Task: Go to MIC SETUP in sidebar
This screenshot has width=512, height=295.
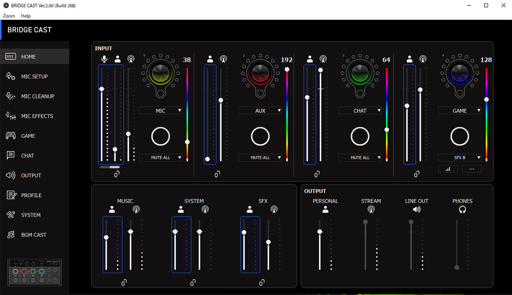Action: click(x=35, y=76)
